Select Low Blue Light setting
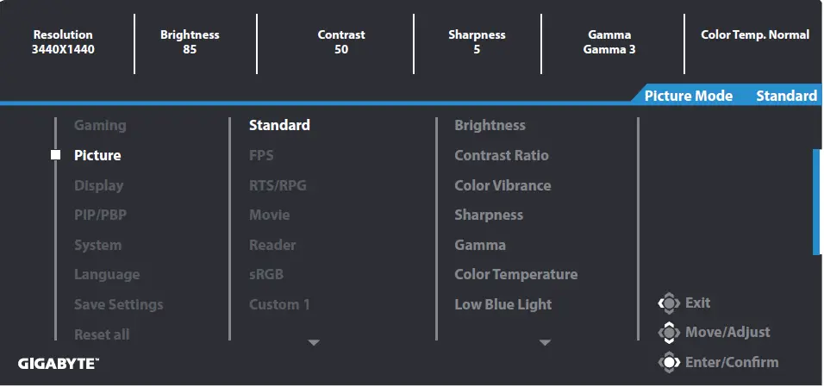824x387 pixels. tap(503, 305)
